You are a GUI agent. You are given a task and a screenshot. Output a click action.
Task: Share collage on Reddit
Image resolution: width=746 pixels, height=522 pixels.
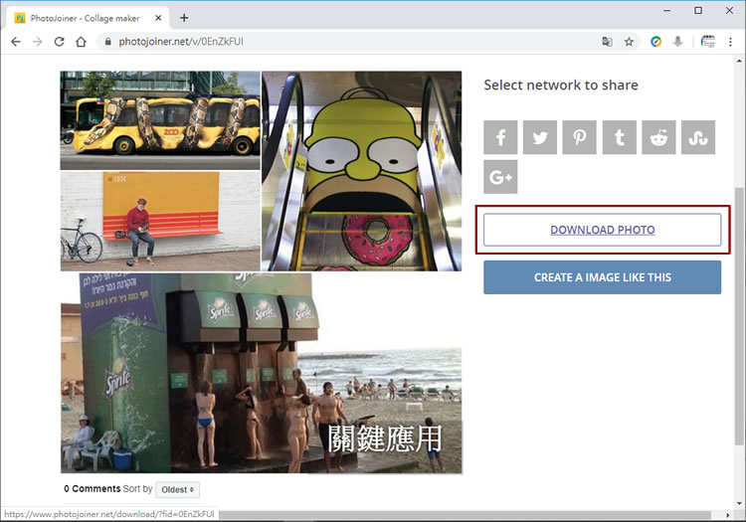(658, 137)
